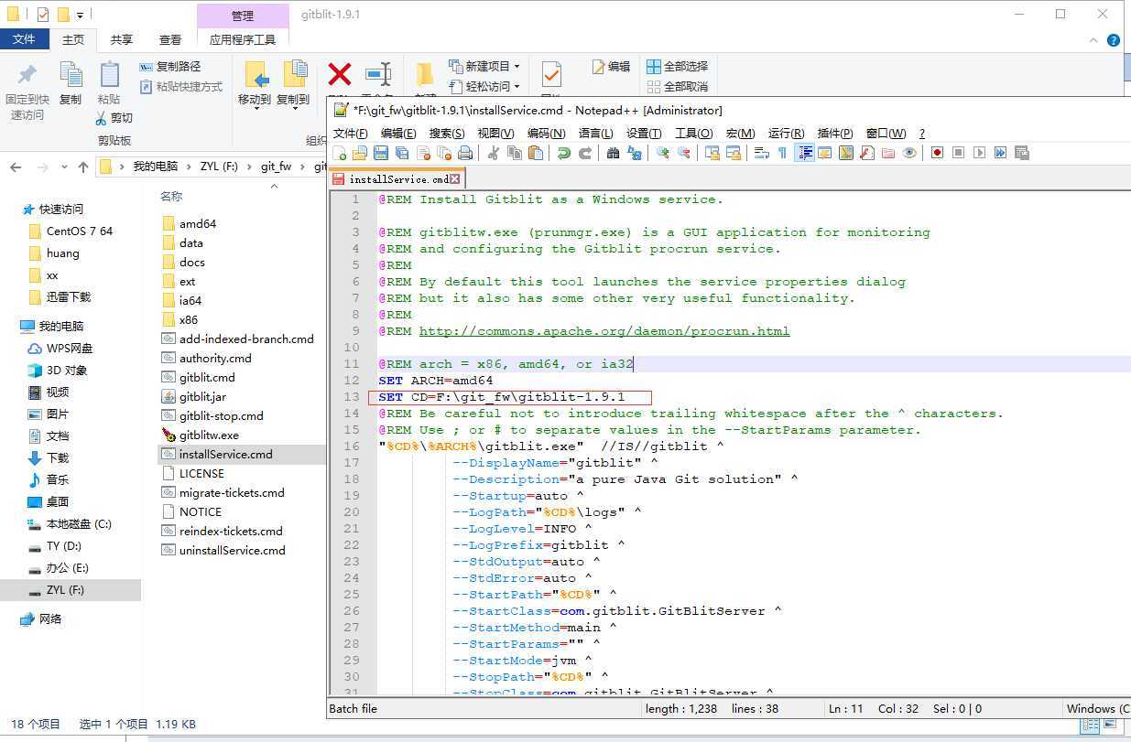Click the Zoom In icon in Notepad++

(x=663, y=153)
